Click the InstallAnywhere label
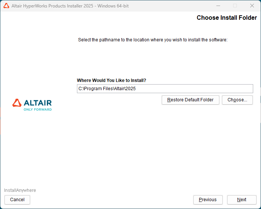261x209 pixels. coord(20,190)
